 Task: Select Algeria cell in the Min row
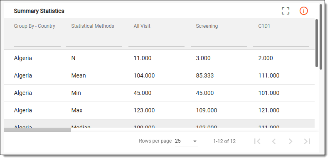point(23,93)
